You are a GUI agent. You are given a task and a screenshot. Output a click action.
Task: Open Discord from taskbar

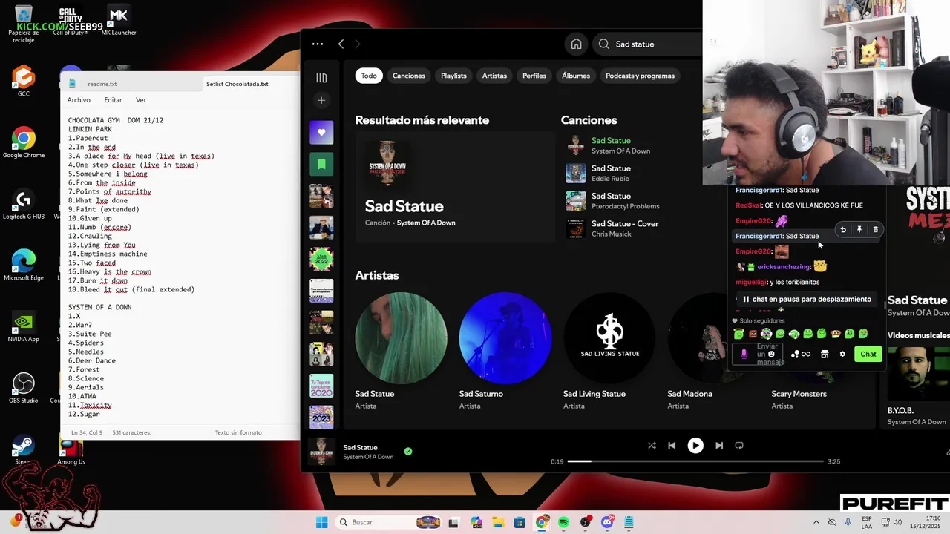[x=608, y=522]
